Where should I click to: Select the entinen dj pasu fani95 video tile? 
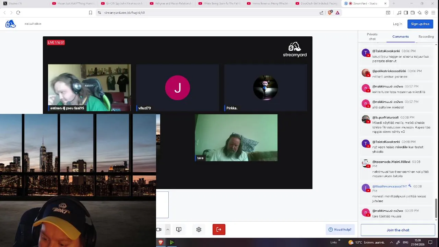tap(90, 88)
